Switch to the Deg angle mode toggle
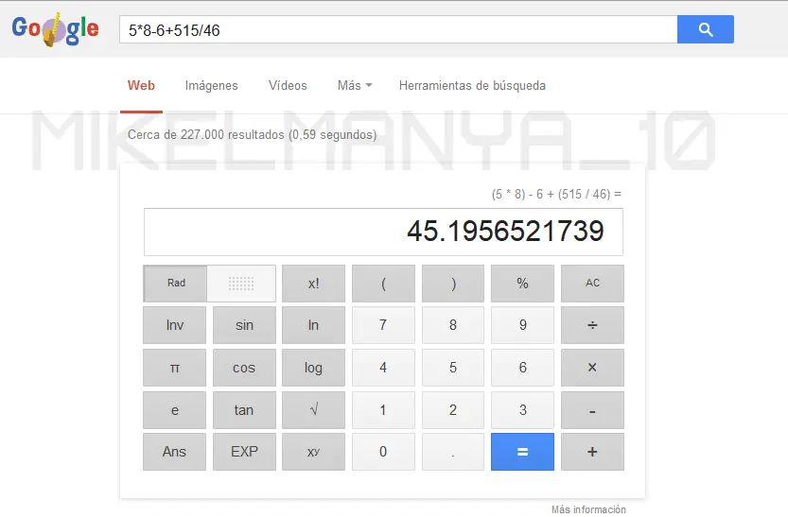This screenshot has height=517, width=788. click(241, 284)
